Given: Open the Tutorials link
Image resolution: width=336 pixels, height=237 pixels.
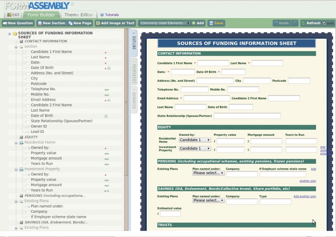Looking at the screenshot, I should [x=110, y=15].
